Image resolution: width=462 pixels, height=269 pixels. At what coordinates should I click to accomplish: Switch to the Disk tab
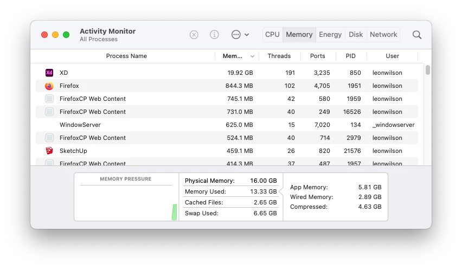pyautogui.click(x=356, y=35)
